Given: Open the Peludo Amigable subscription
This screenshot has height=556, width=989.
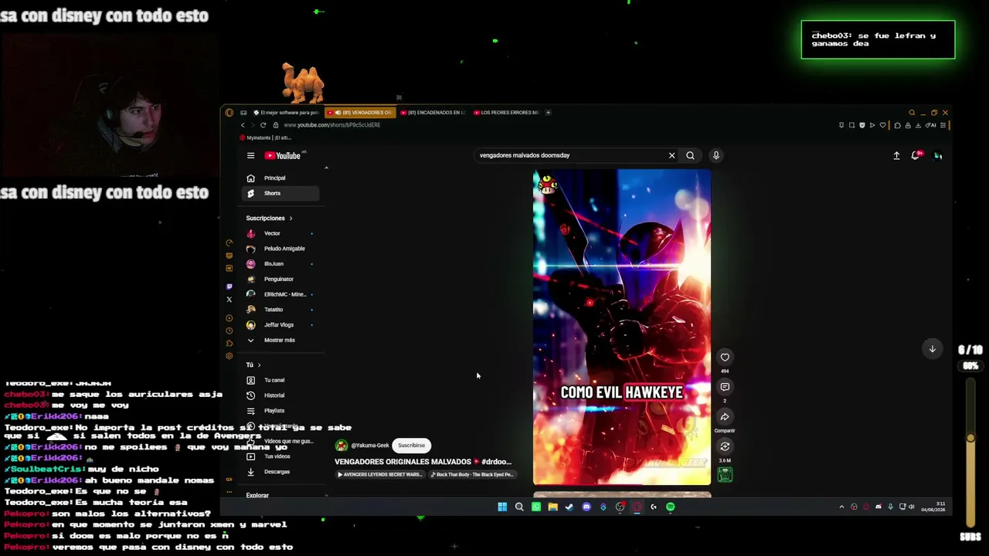Looking at the screenshot, I should point(280,249).
